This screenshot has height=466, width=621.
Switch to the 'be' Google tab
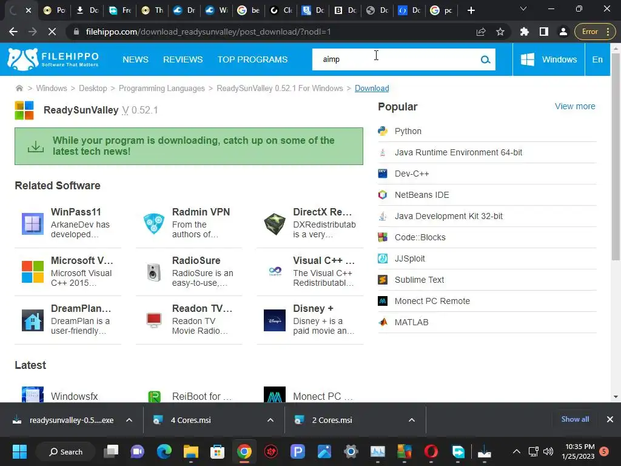tap(249, 10)
